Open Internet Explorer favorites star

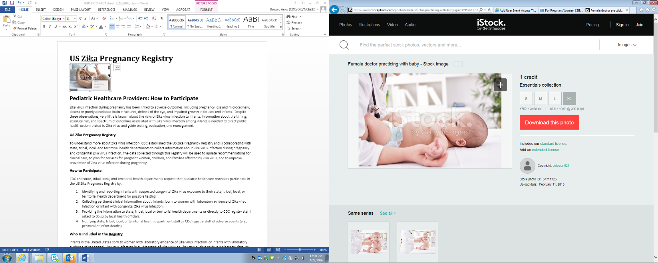(647, 10)
